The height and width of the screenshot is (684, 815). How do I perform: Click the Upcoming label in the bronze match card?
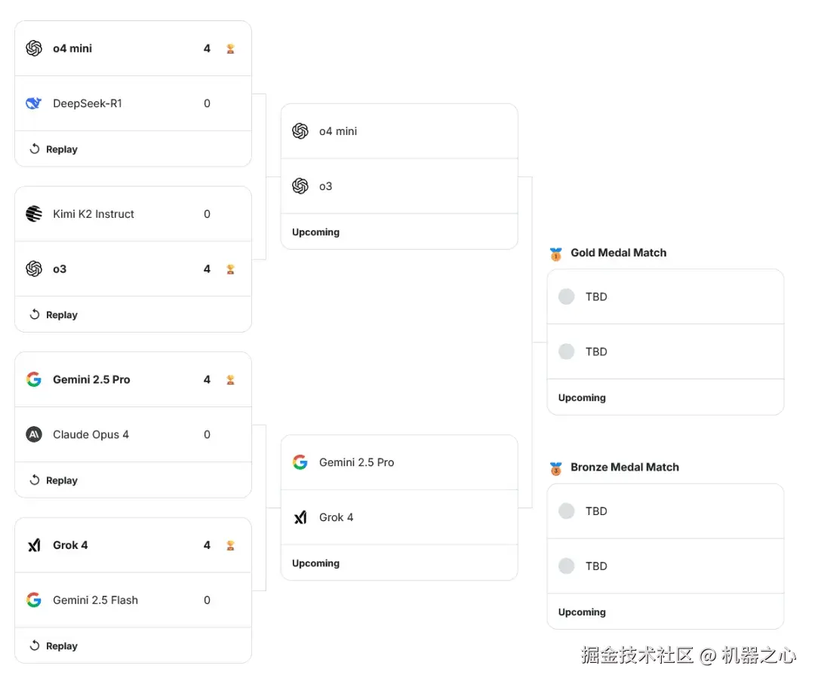tap(582, 612)
